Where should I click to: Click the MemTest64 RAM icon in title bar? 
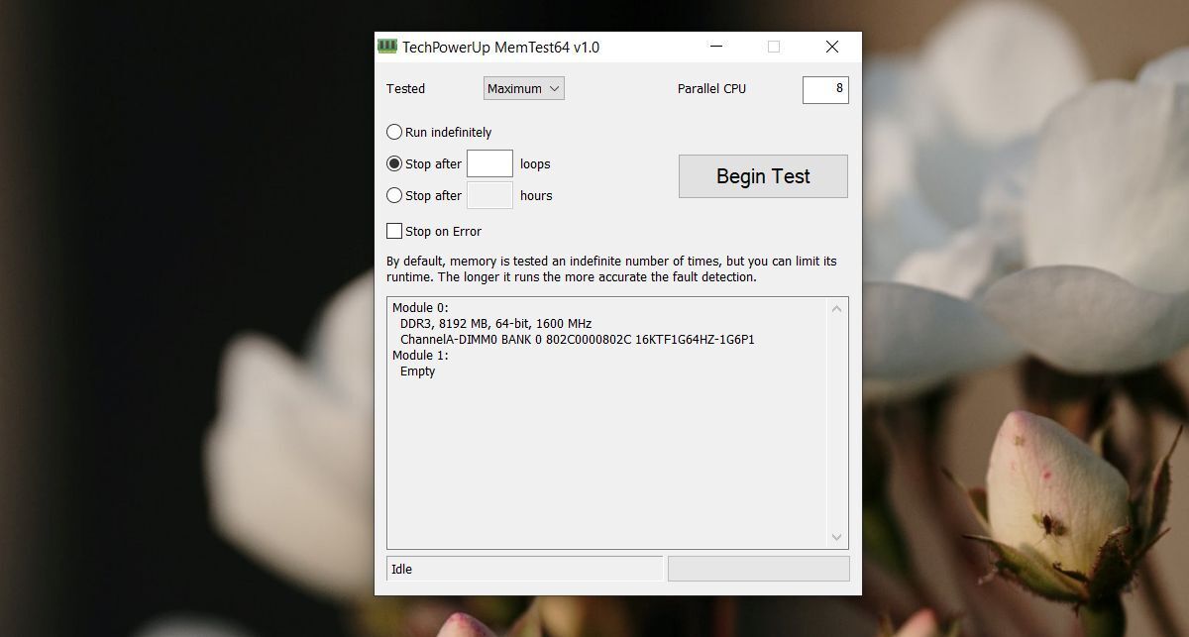[x=386, y=47]
